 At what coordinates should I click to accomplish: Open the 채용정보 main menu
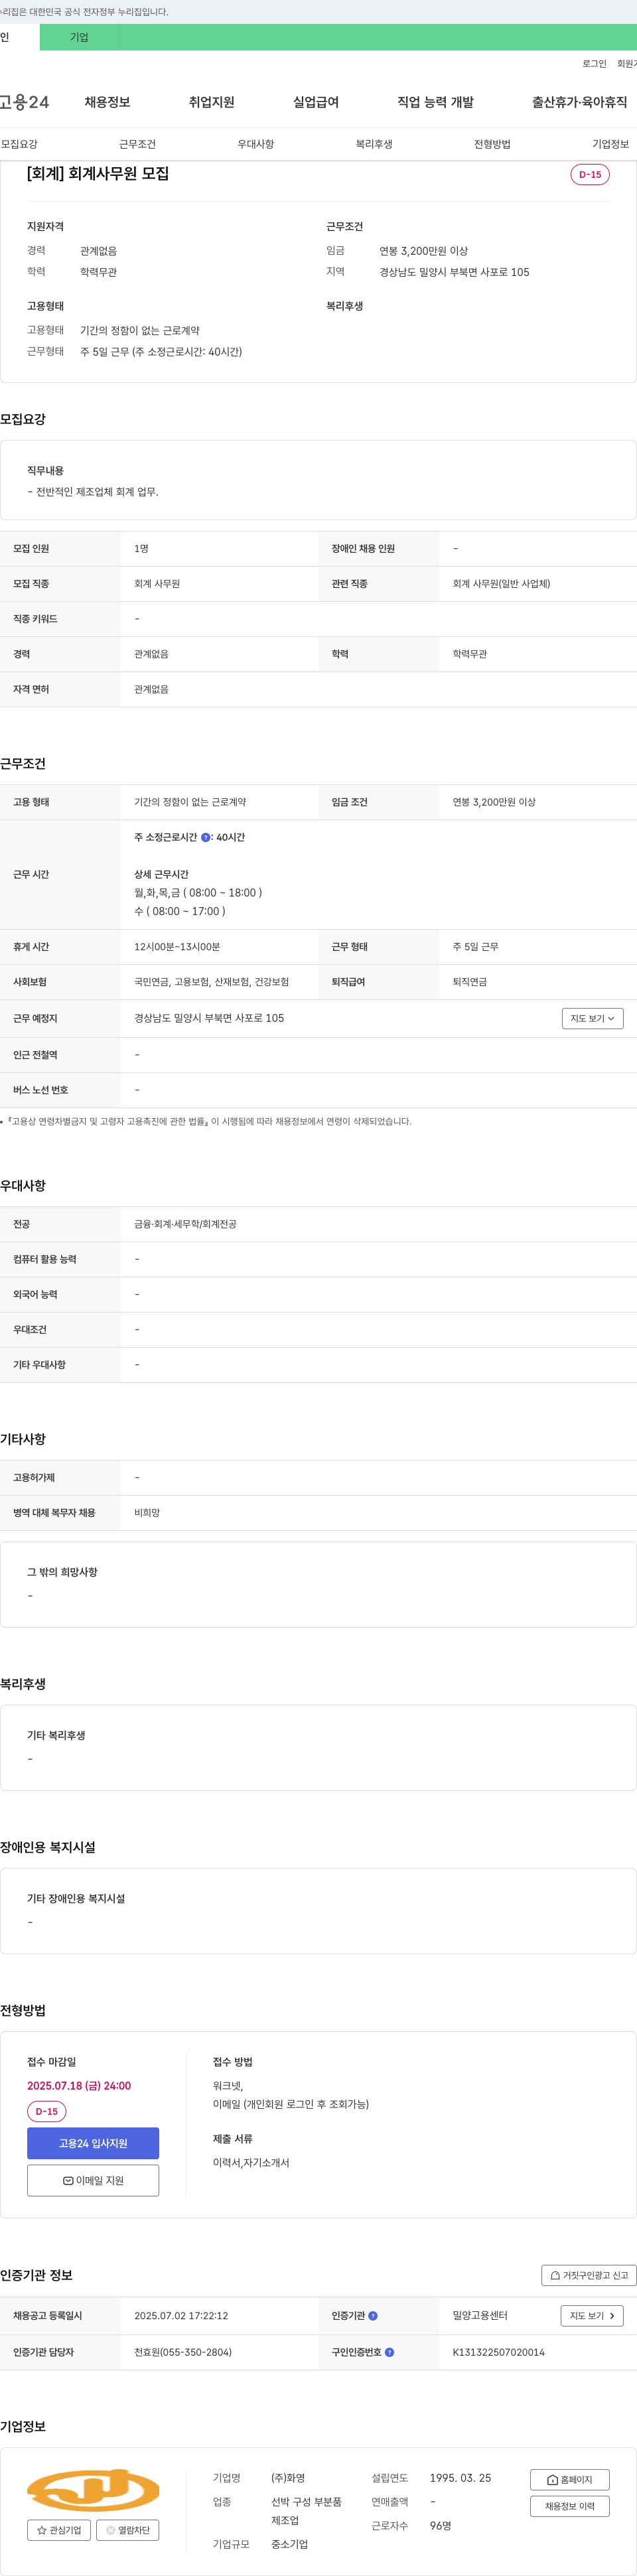[107, 102]
